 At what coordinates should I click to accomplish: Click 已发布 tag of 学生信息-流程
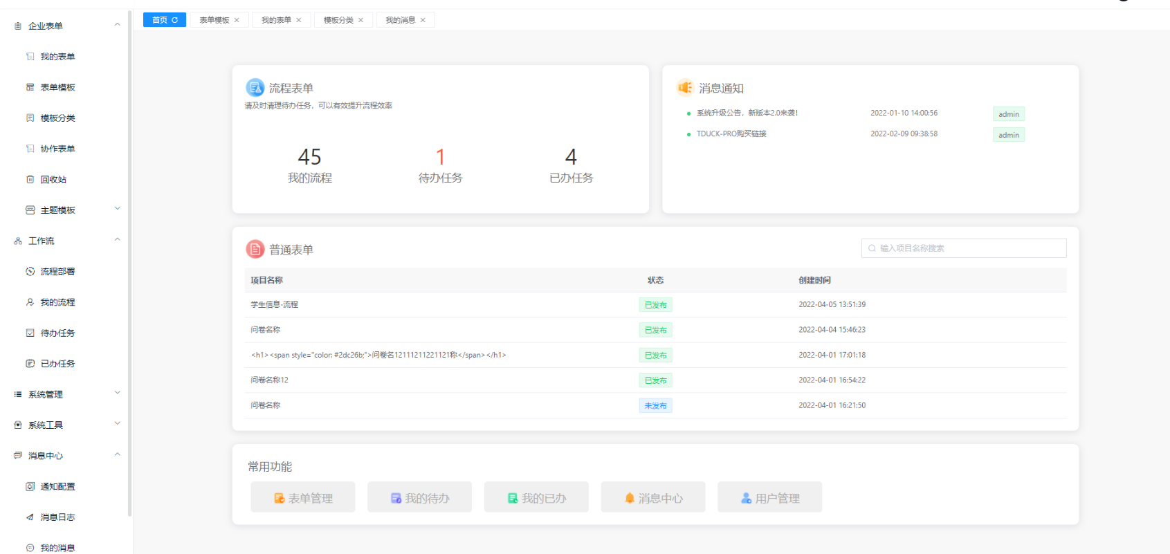coord(655,305)
